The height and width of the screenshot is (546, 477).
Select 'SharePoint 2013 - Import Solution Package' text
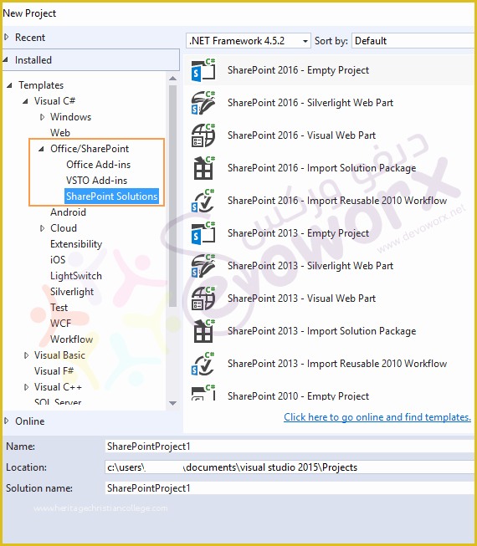click(322, 331)
